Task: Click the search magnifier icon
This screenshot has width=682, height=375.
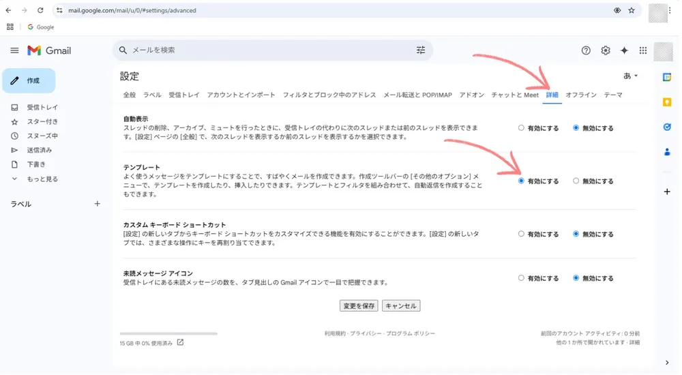Action: pos(123,50)
